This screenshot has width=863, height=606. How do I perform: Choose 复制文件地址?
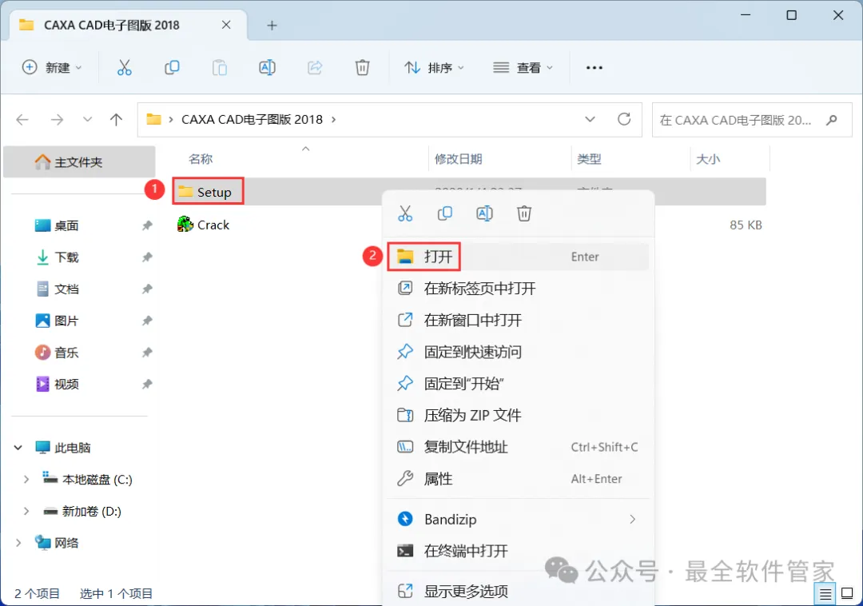518,447
